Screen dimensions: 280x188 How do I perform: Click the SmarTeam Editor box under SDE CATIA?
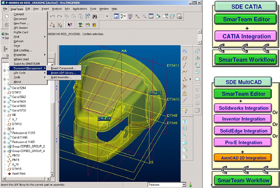tap(246, 19)
